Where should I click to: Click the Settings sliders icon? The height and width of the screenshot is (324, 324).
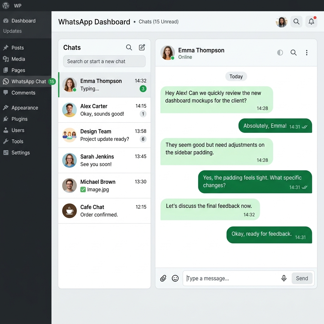click(6, 153)
